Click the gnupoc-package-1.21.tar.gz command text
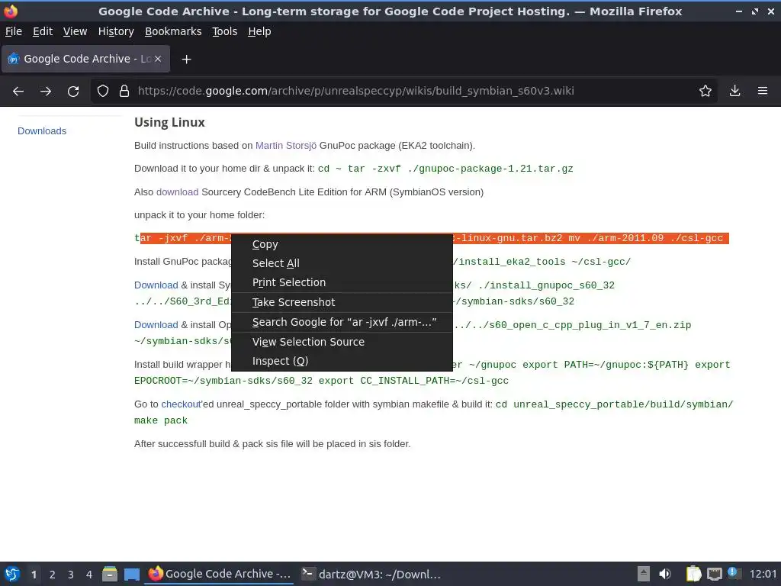This screenshot has width=781, height=586. (x=445, y=169)
